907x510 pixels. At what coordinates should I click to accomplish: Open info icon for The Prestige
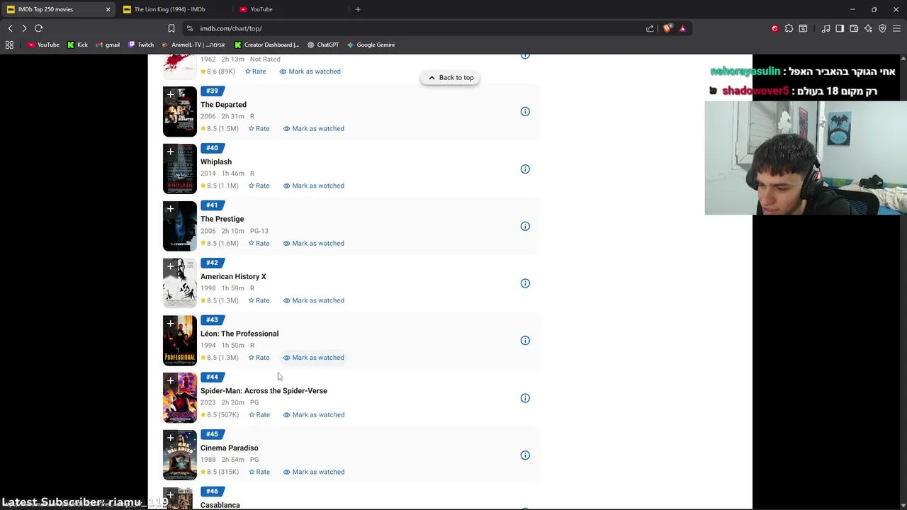[x=525, y=226]
